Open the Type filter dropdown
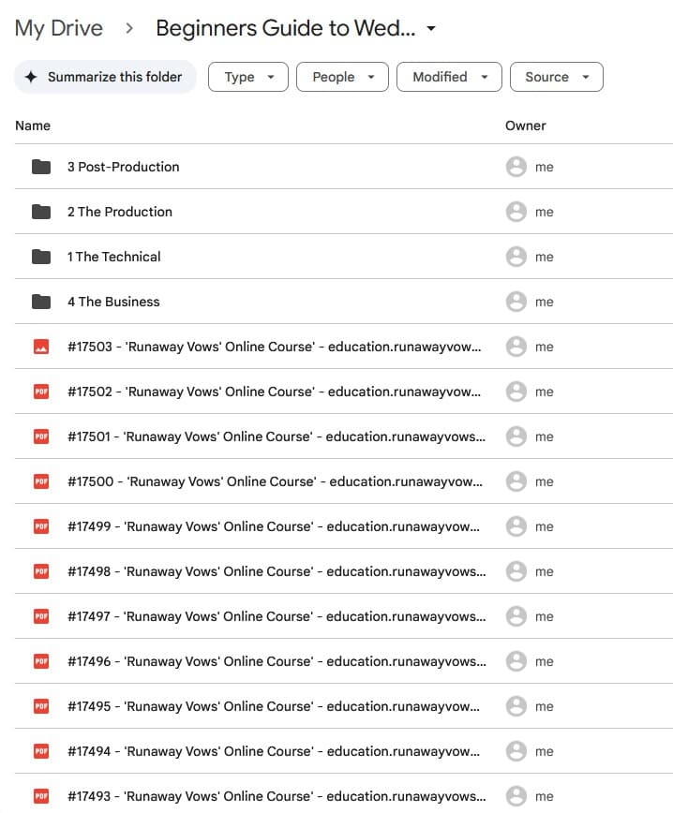This screenshot has height=813, width=673. [247, 77]
